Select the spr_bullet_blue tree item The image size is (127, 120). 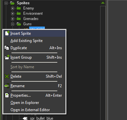[42, 118]
